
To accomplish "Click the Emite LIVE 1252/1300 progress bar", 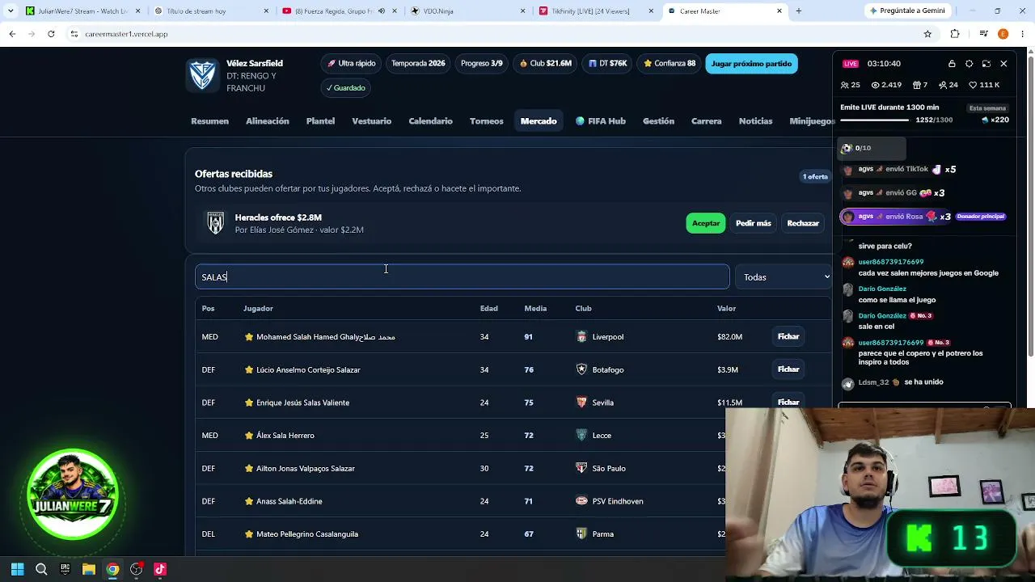I will point(875,120).
